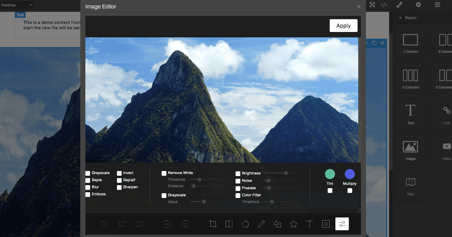
Task: Select the freehand Draw tool
Action: [261, 224]
